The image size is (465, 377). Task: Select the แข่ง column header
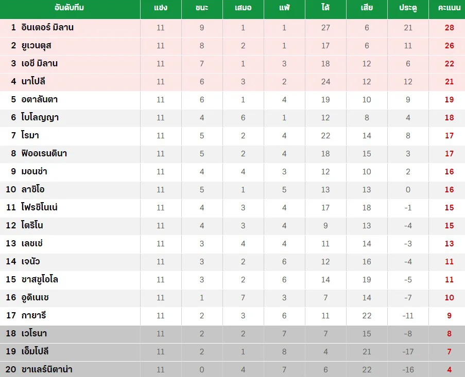tap(161, 8)
